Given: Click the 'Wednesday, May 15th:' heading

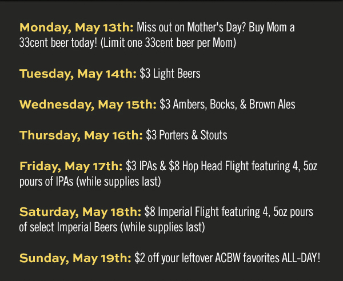Looking at the screenshot, I should (88, 105).
